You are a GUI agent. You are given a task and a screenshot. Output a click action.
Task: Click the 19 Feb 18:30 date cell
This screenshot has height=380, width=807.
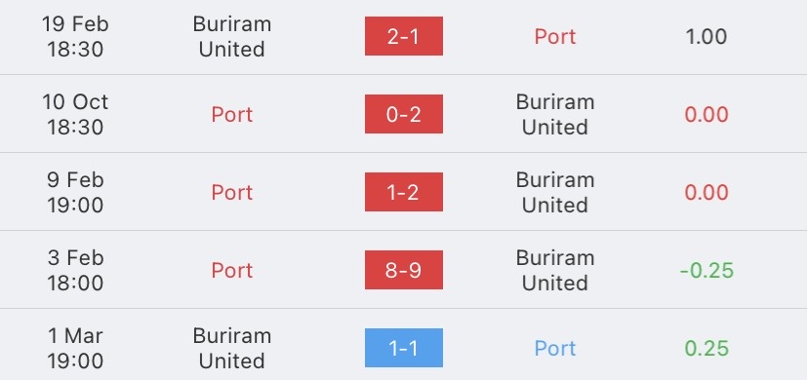(75, 36)
